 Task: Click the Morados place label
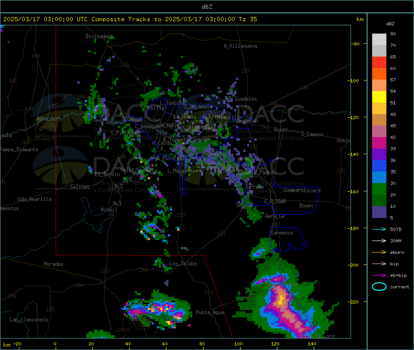(x=53, y=264)
